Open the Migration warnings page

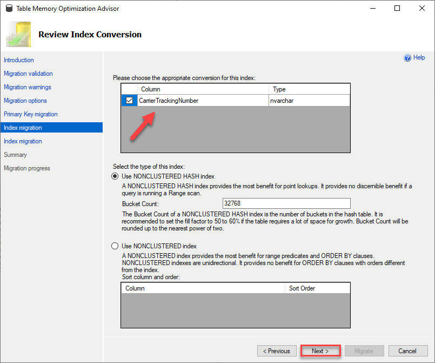click(x=28, y=87)
